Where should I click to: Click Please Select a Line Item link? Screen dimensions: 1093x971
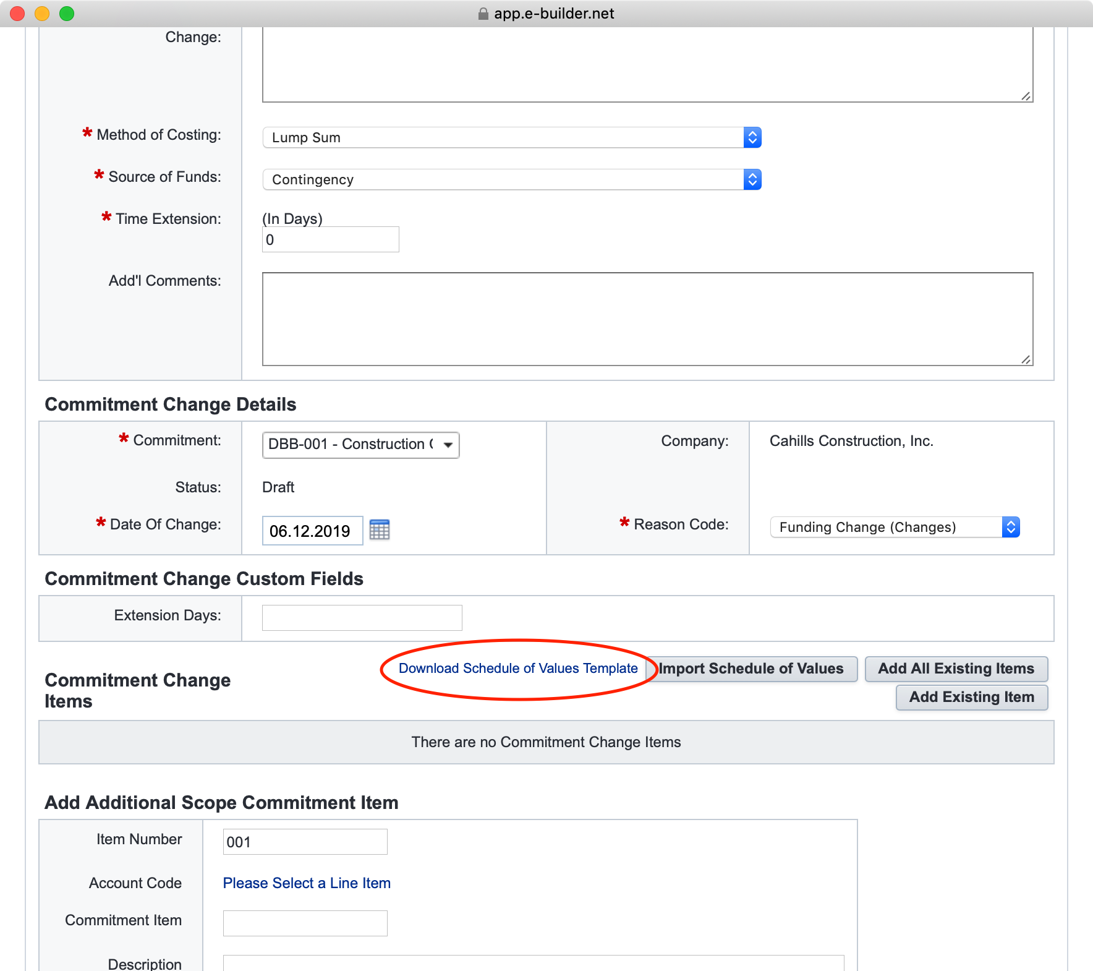pyautogui.click(x=307, y=883)
